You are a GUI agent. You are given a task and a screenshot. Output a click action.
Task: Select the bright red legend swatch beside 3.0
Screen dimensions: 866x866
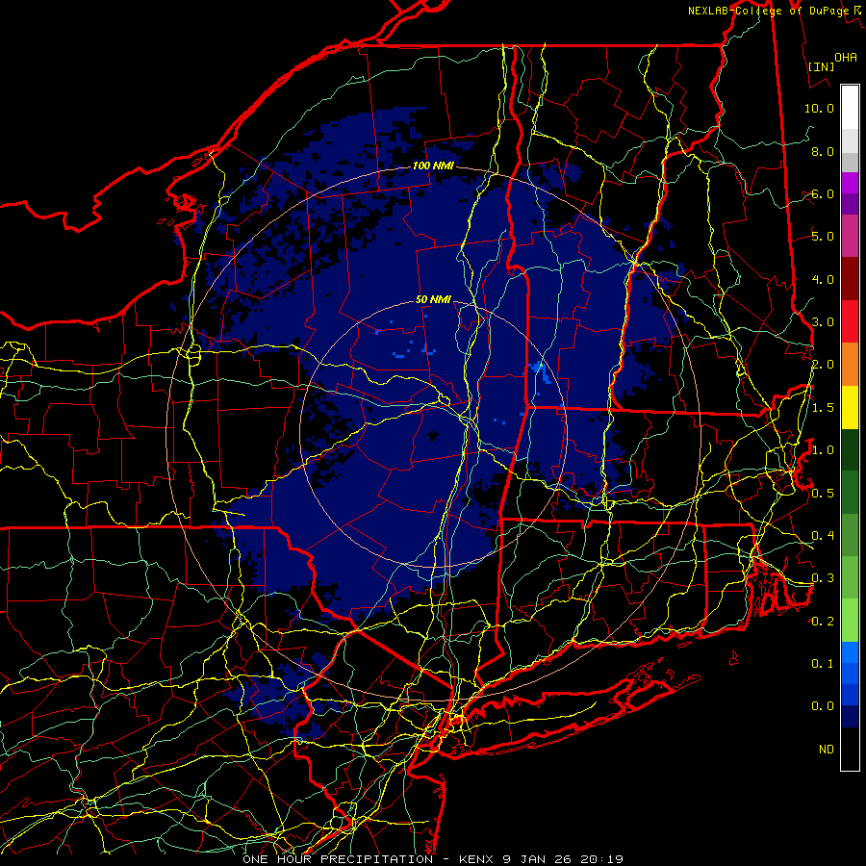click(x=850, y=321)
